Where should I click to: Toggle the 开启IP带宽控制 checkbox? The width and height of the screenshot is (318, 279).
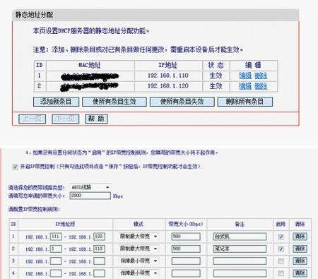pos(16,167)
